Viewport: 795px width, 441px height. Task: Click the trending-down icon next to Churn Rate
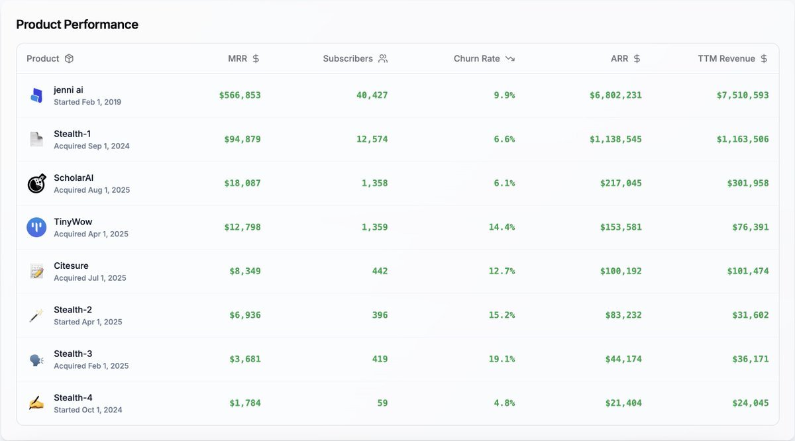(x=510, y=59)
